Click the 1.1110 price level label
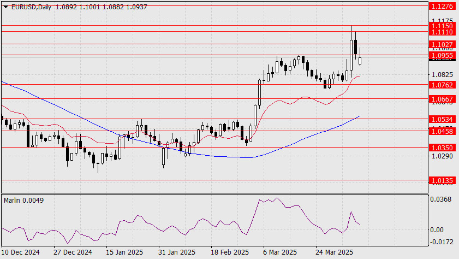 [x=442, y=32]
